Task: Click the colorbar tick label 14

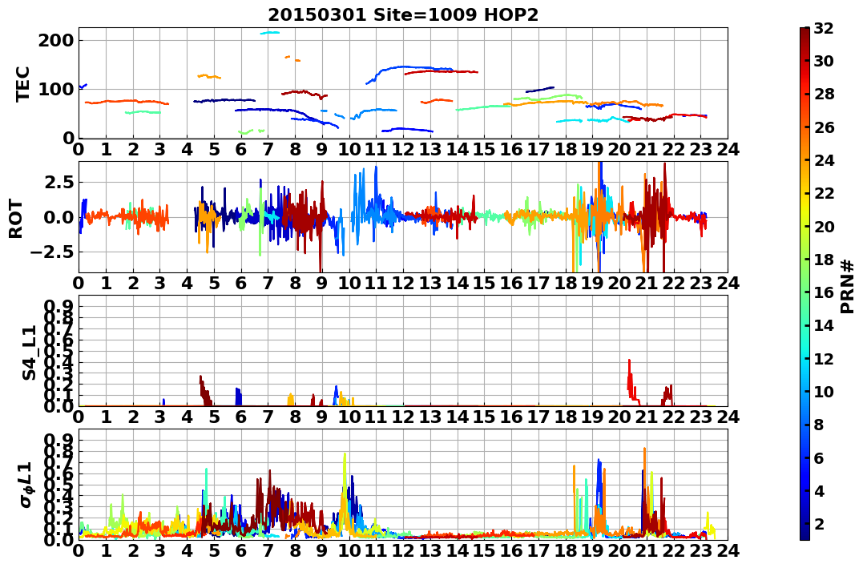Action: (824, 325)
